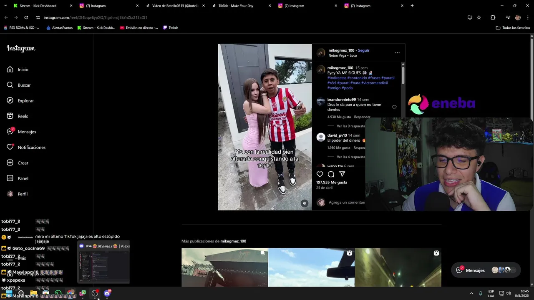The image size is (534, 300).
Task: Unmute the reel video audio
Action: [305, 203]
